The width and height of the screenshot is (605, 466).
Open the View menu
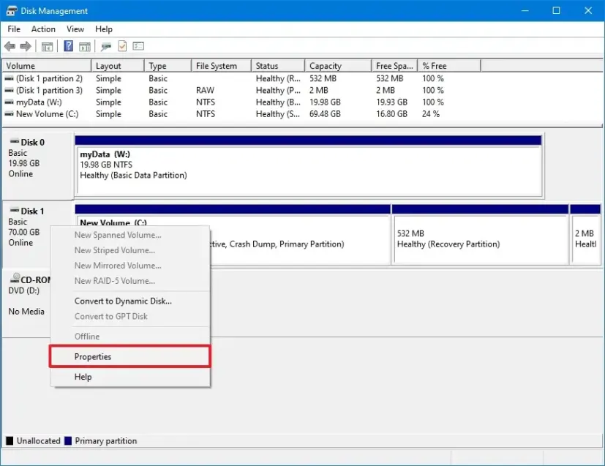(x=75, y=29)
